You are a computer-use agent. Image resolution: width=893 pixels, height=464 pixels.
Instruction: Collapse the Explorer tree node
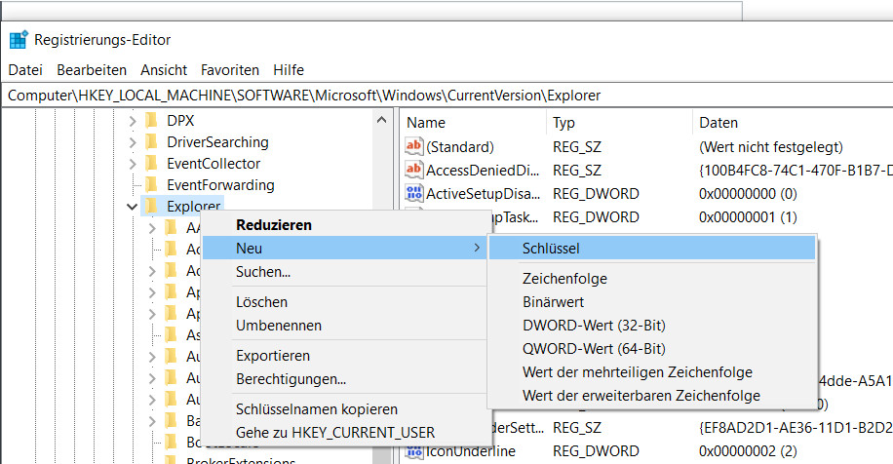(133, 207)
